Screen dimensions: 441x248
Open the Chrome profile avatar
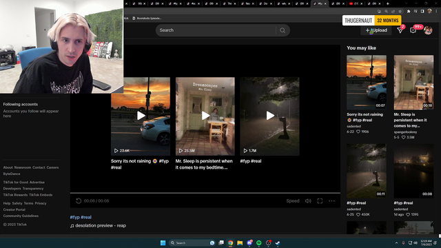click(x=429, y=11)
